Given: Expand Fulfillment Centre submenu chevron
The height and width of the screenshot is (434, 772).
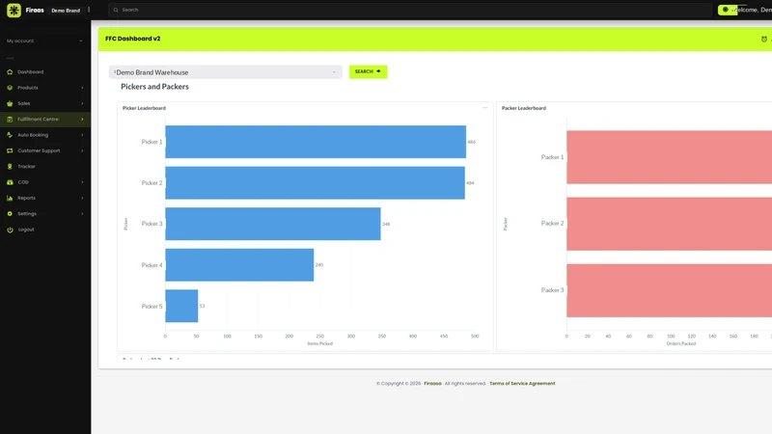Looking at the screenshot, I should pos(82,119).
